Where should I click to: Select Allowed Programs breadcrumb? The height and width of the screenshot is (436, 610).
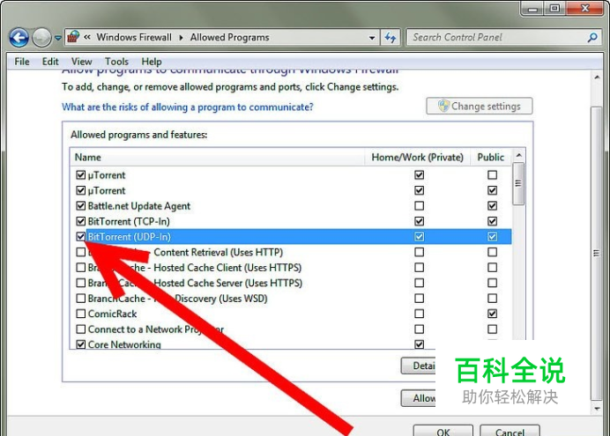point(229,37)
